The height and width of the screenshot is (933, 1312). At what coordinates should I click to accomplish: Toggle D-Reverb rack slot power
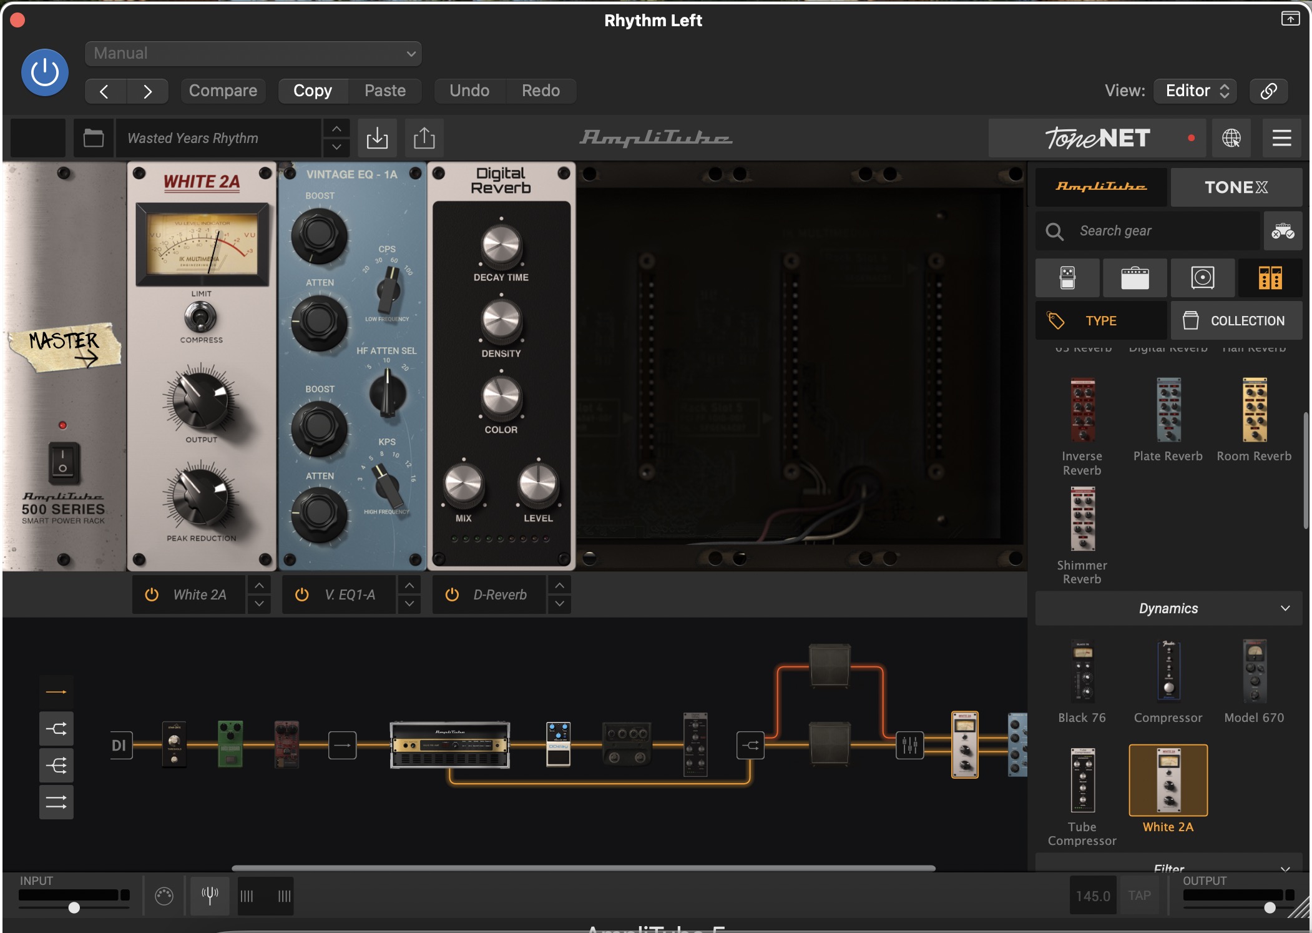(453, 595)
